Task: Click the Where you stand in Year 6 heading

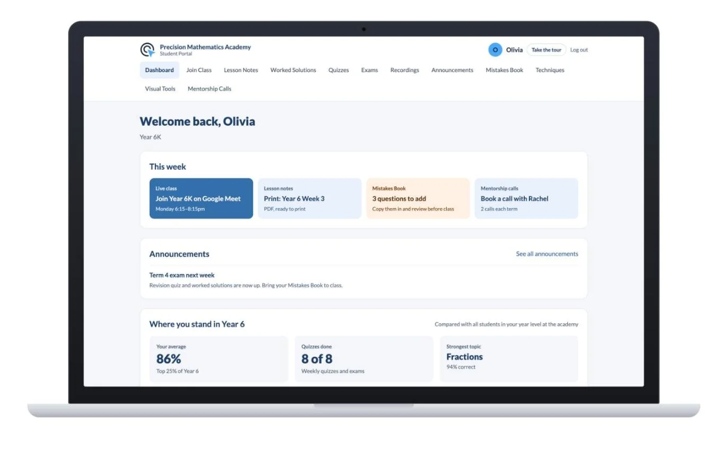Action: pyautogui.click(x=197, y=324)
